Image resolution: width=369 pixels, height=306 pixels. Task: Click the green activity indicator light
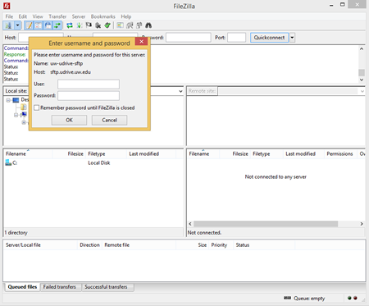[x=349, y=298]
